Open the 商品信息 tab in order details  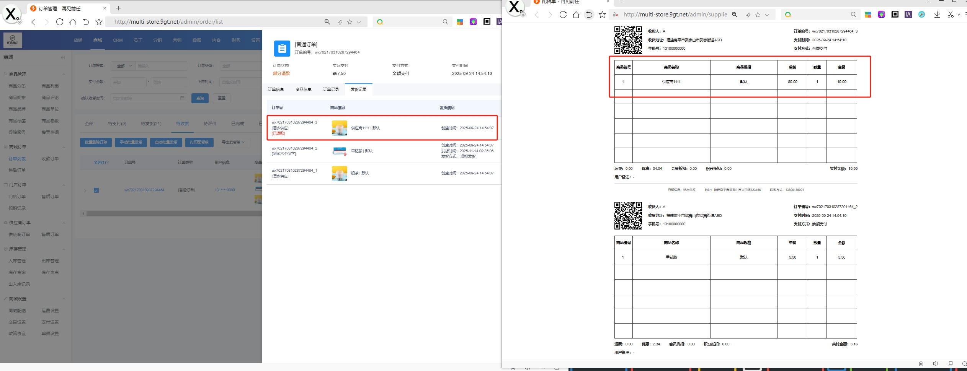click(303, 89)
